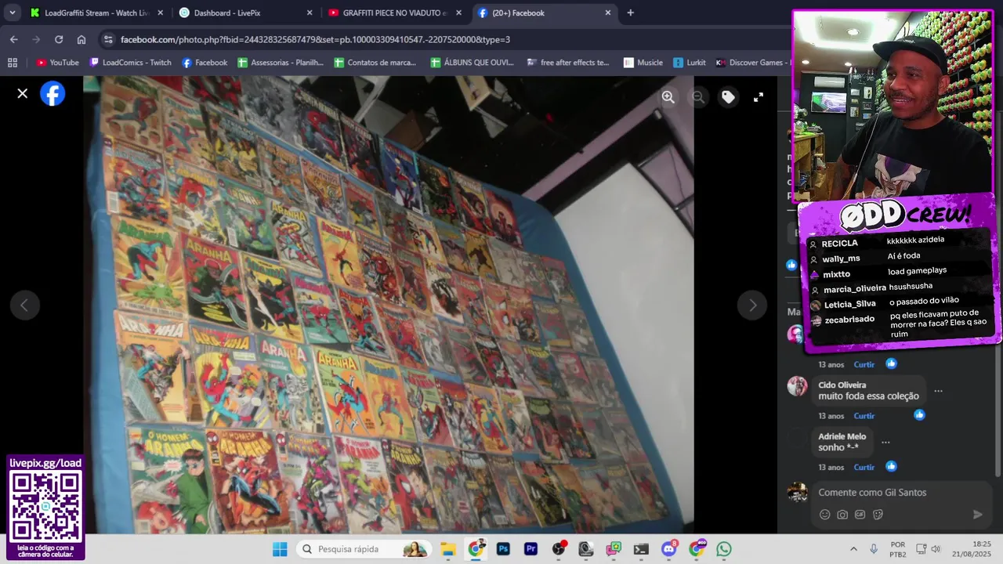Screen dimensions: 1003x564
Task: Like Cido Oliveira's comment with Curtir
Action: point(864,416)
